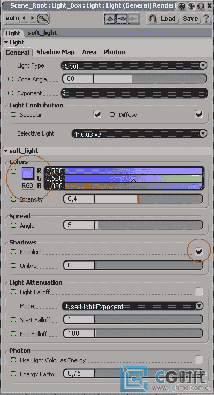The height and width of the screenshot is (395, 214).
Task: Collapse the soft_light section triangle
Action: point(6,151)
